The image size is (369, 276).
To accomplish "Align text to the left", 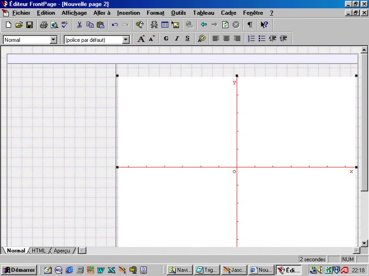I will (216, 39).
